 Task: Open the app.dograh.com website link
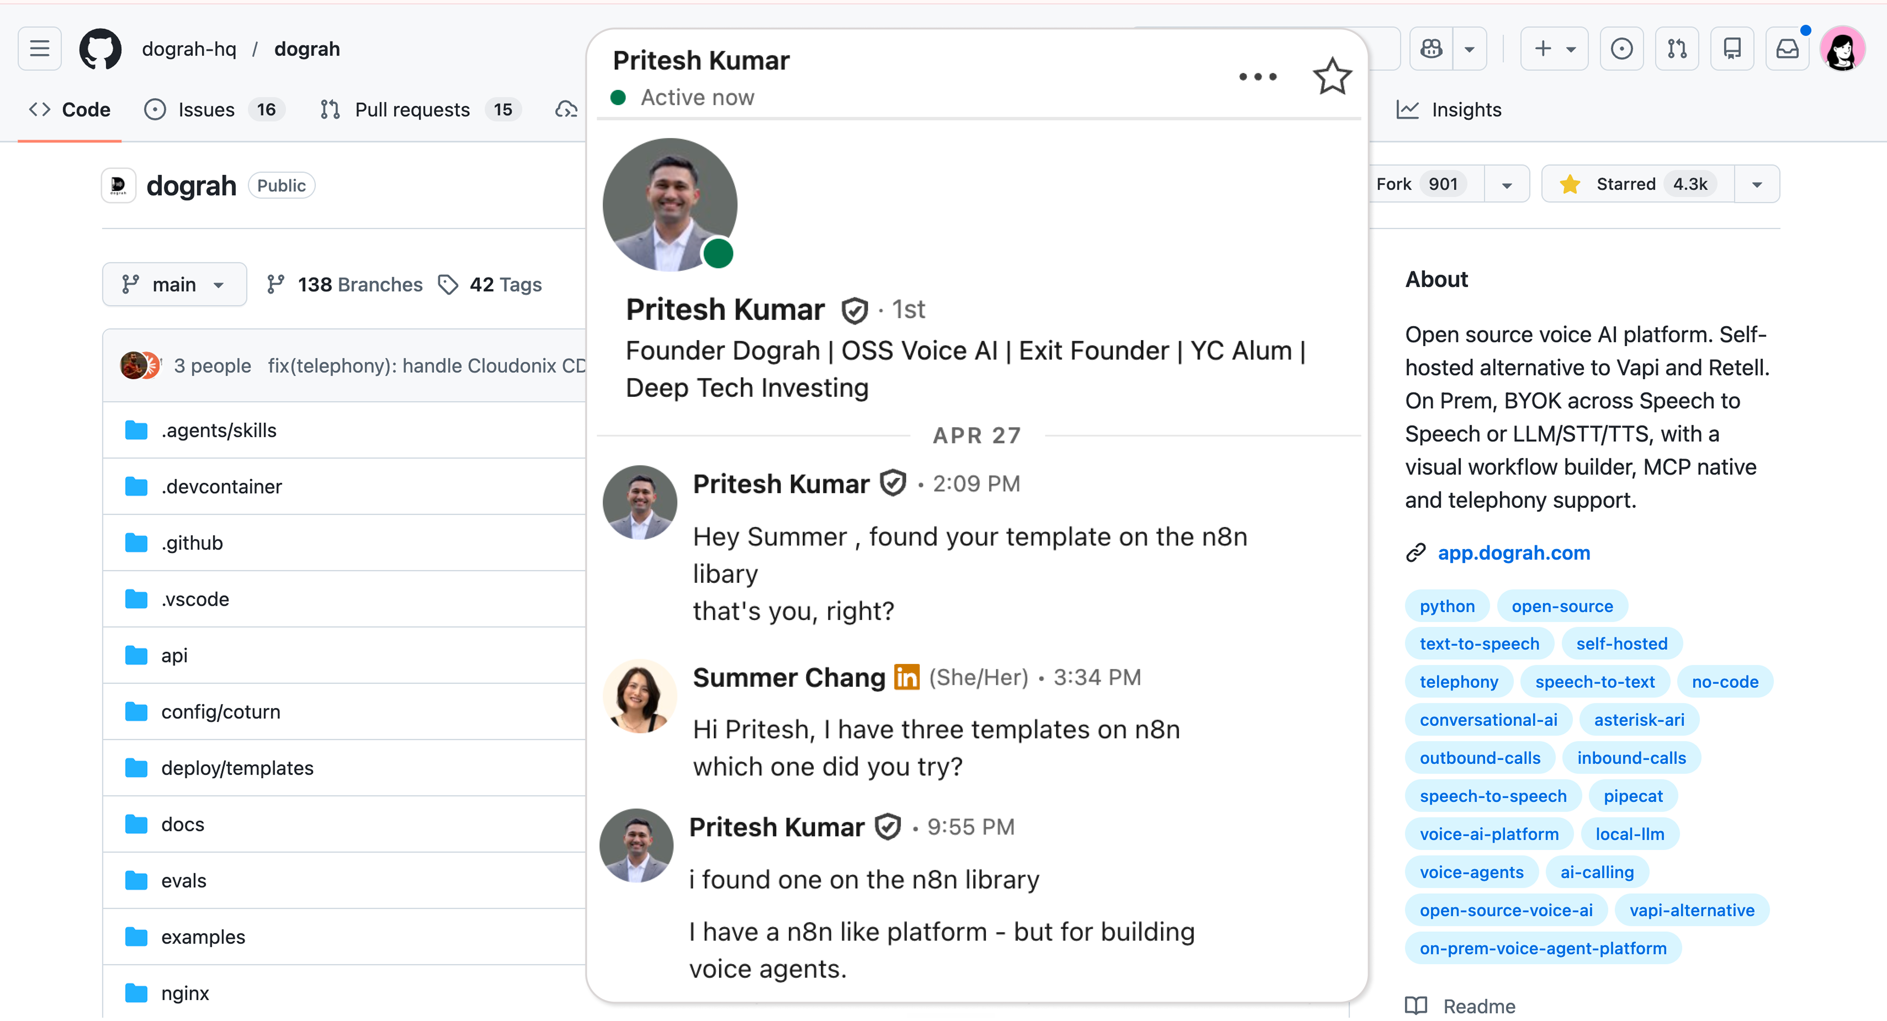point(1514,553)
